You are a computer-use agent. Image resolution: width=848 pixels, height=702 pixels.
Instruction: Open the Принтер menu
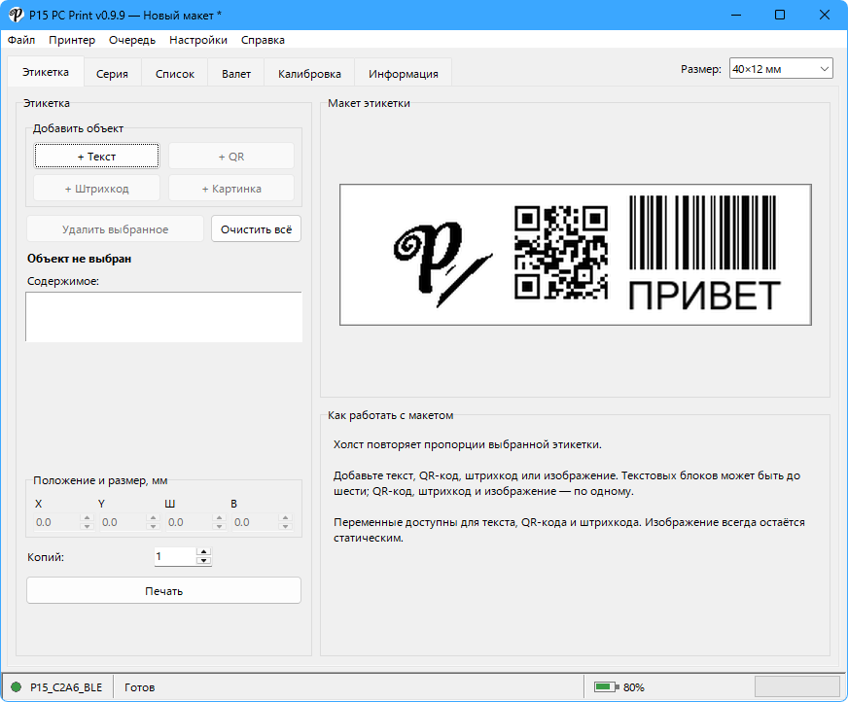[x=72, y=40]
